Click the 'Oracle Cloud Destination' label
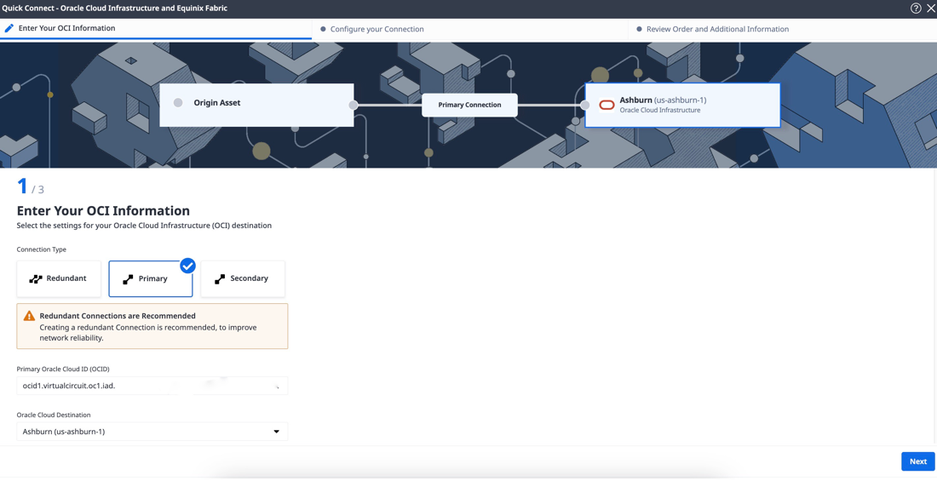Screen dimensions: 937x481 54,415
